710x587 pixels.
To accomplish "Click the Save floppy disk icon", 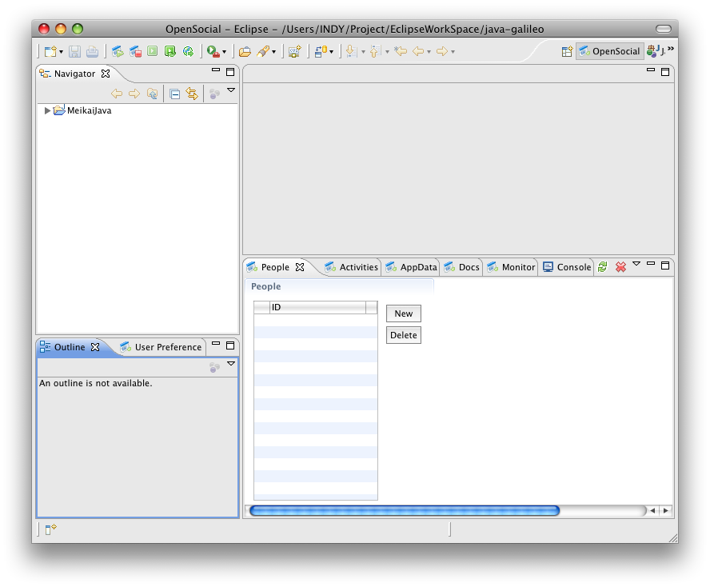I will (x=74, y=52).
